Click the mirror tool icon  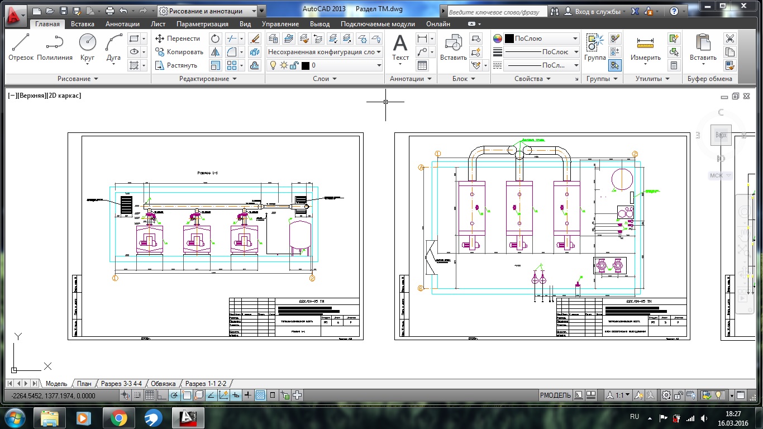coord(216,52)
